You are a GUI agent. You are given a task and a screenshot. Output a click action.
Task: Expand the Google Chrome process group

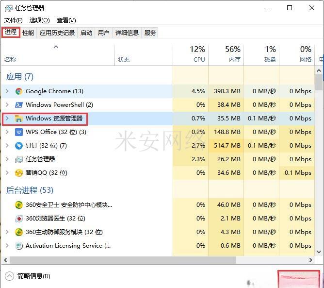pos(7,91)
